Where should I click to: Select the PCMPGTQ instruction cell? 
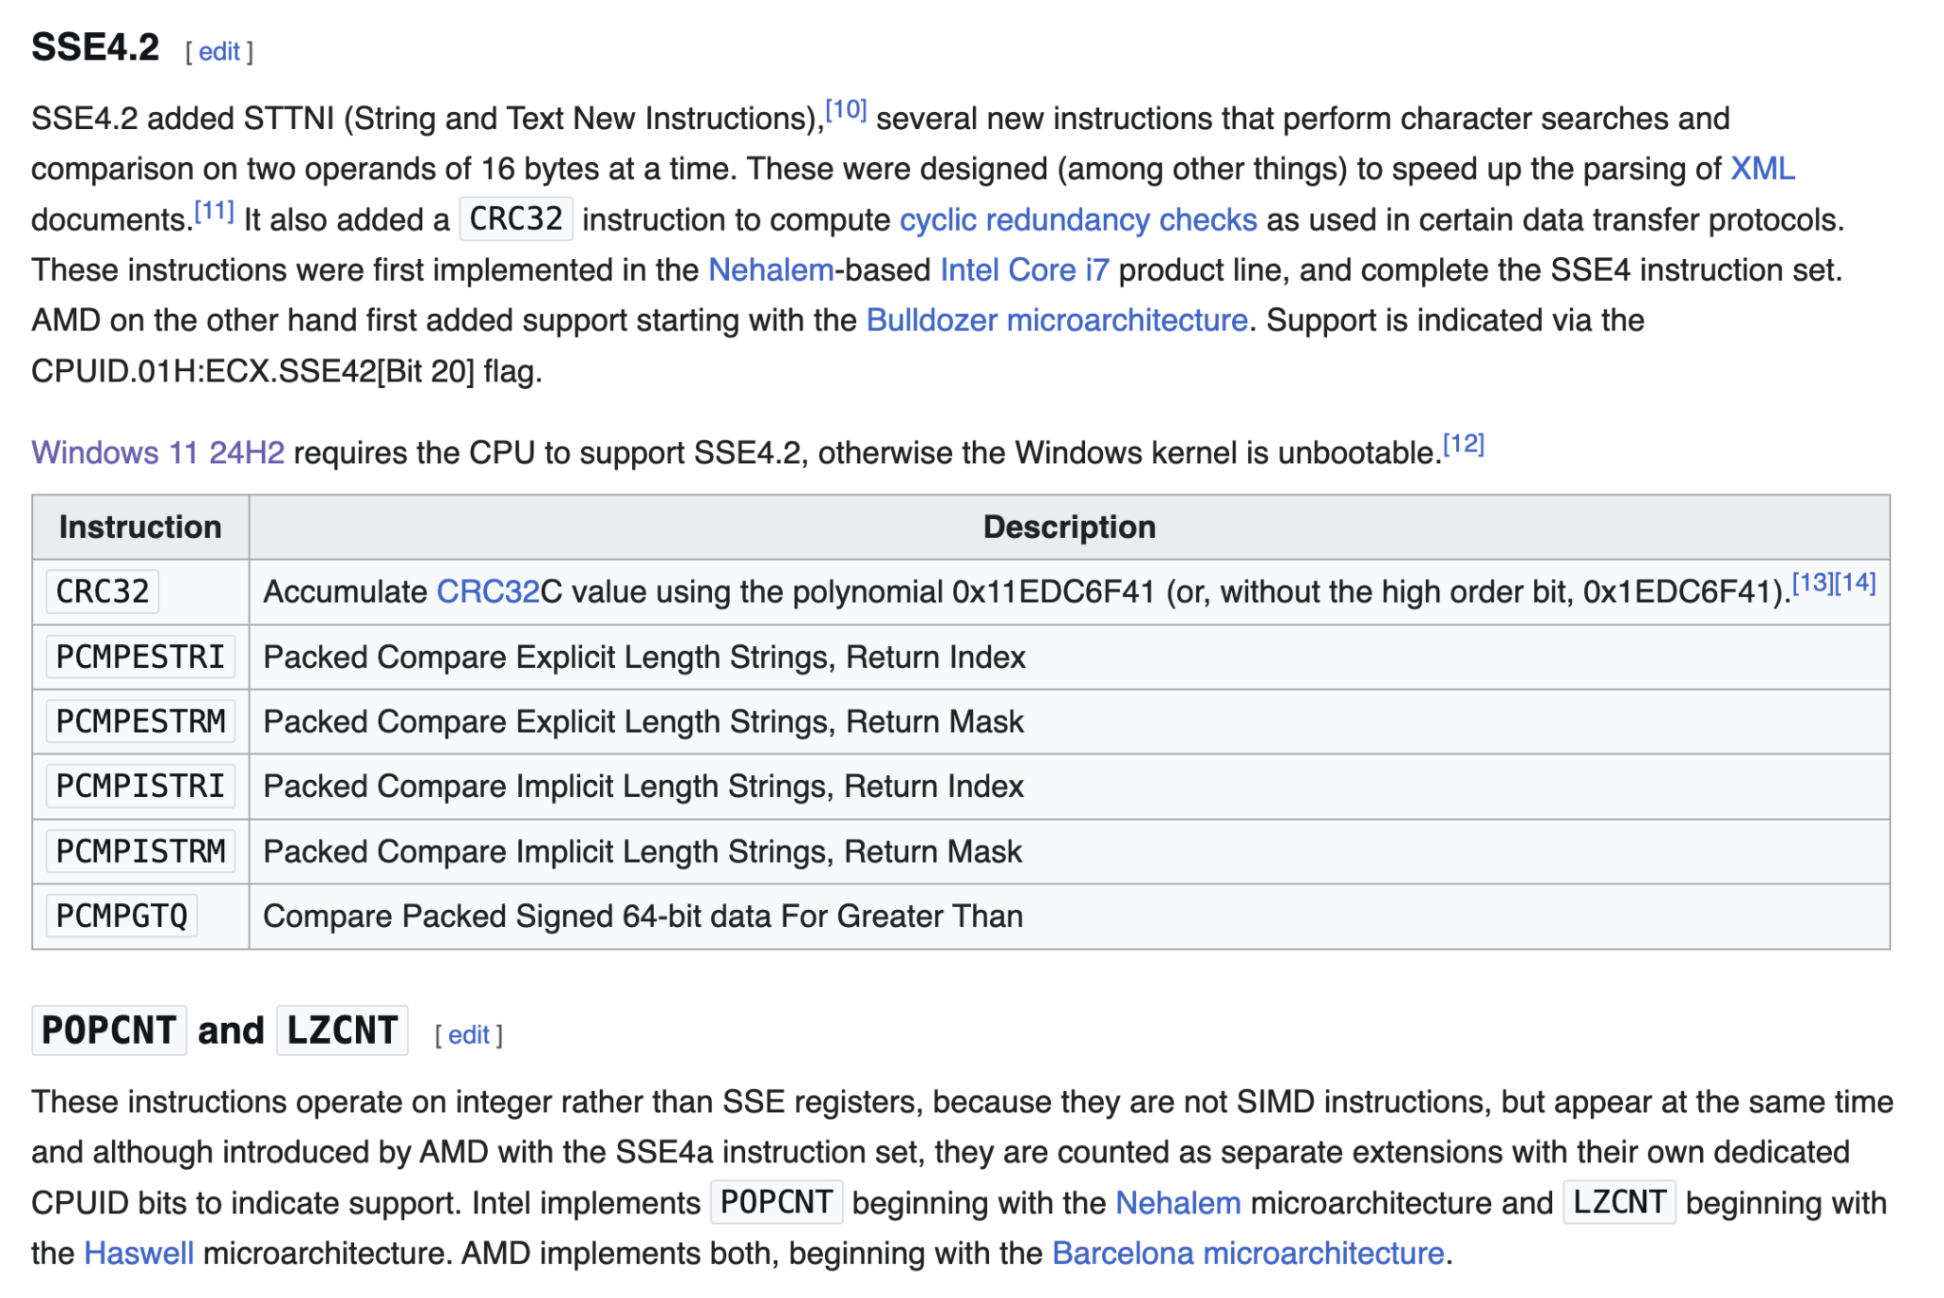pyautogui.click(x=120, y=916)
